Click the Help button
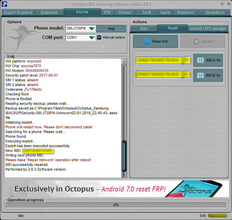 click(111, 29)
